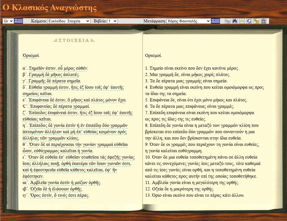The height and width of the screenshot is (221, 287).
Task: Open the Κείμενο dropdown showing Ευκλείδου: Στοιχεία
Action: (x=69, y=21)
